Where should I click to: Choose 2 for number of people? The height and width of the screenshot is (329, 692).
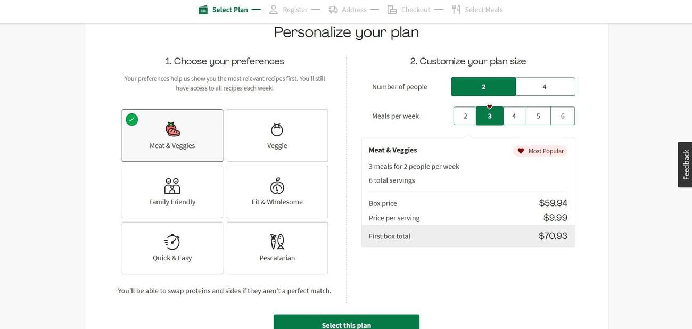point(483,87)
